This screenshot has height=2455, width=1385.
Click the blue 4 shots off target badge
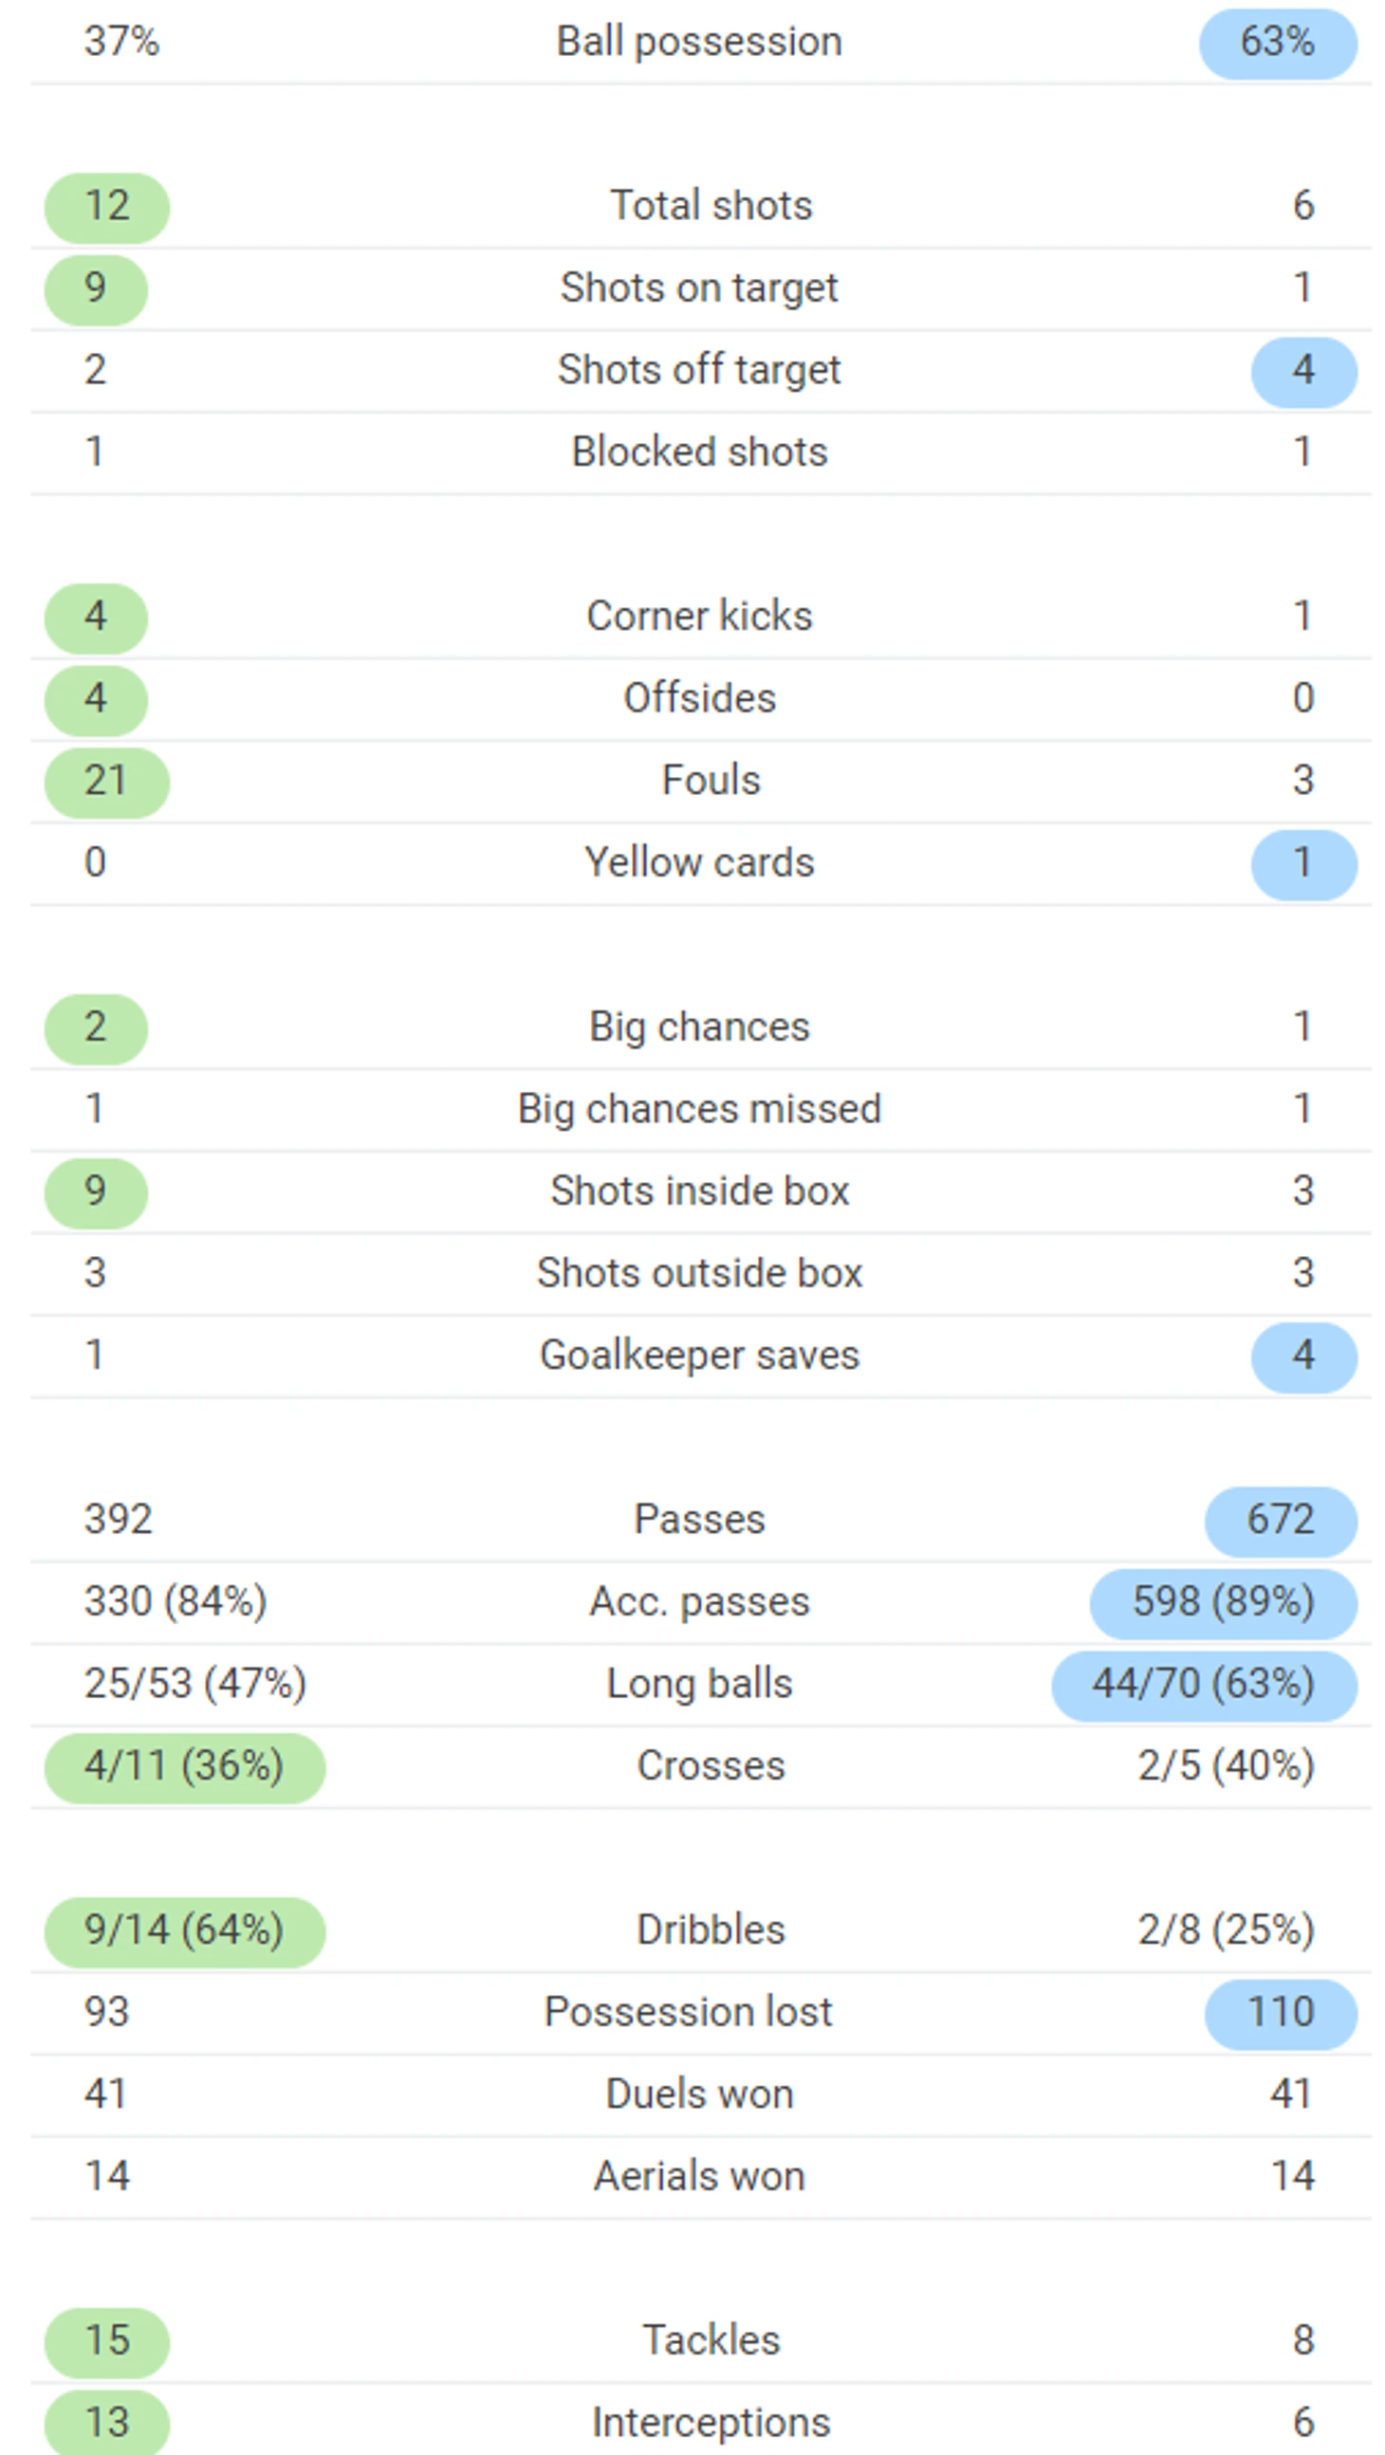coord(1303,371)
